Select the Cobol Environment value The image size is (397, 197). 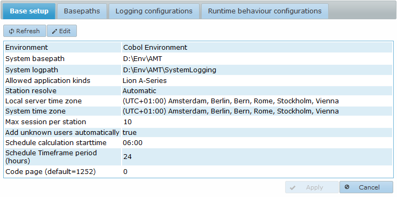(155, 47)
